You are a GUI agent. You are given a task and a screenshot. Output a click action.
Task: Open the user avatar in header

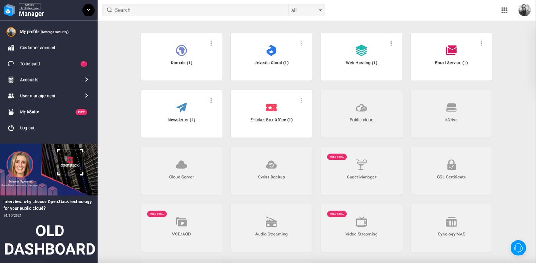click(524, 10)
